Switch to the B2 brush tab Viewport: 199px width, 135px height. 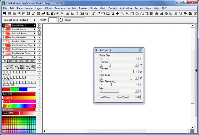click(11, 61)
